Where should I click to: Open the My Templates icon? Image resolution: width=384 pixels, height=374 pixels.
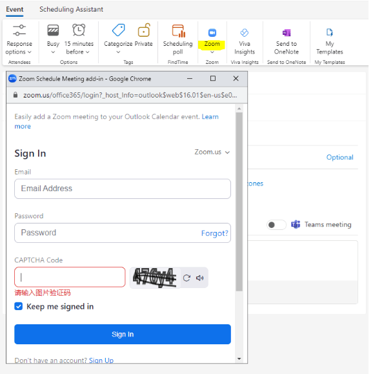coord(330,32)
